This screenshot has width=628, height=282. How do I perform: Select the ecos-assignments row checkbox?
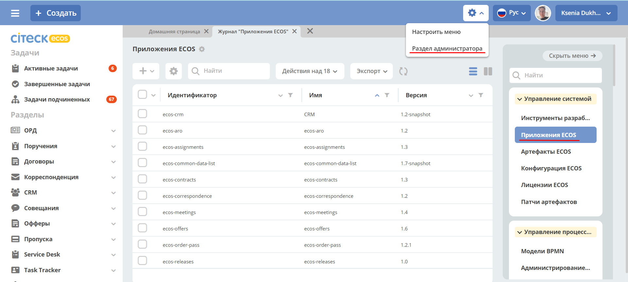143,146
